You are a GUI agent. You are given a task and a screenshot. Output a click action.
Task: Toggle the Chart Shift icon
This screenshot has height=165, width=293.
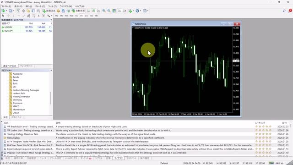[x=125, y=11]
